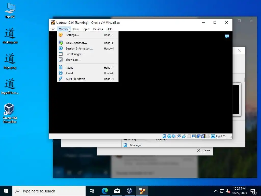Click the recording status bar icon
Screen dimensions: 261x196
[198, 136]
